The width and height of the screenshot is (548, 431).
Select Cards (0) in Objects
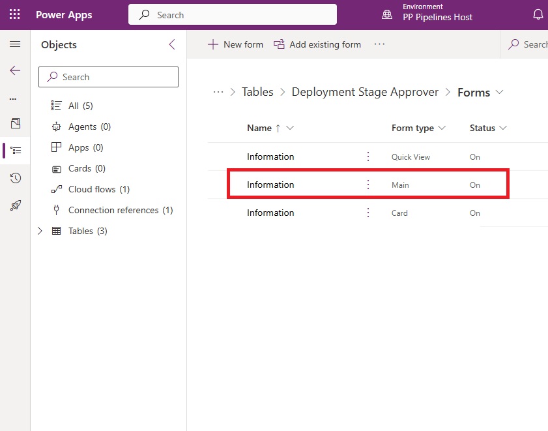[x=87, y=168]
